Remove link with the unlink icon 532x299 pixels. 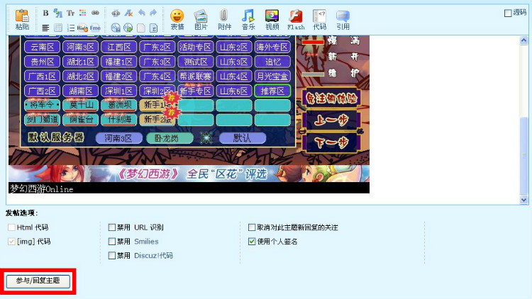[x=116, y=13]
